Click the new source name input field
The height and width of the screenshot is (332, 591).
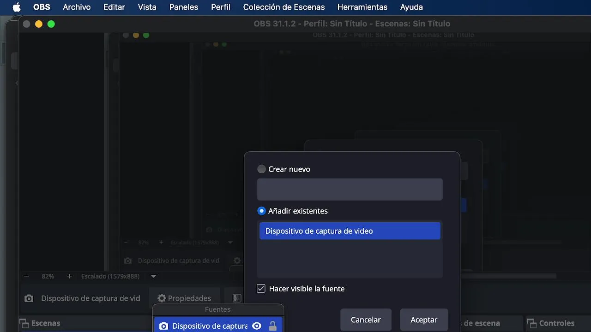click(350, 190)
